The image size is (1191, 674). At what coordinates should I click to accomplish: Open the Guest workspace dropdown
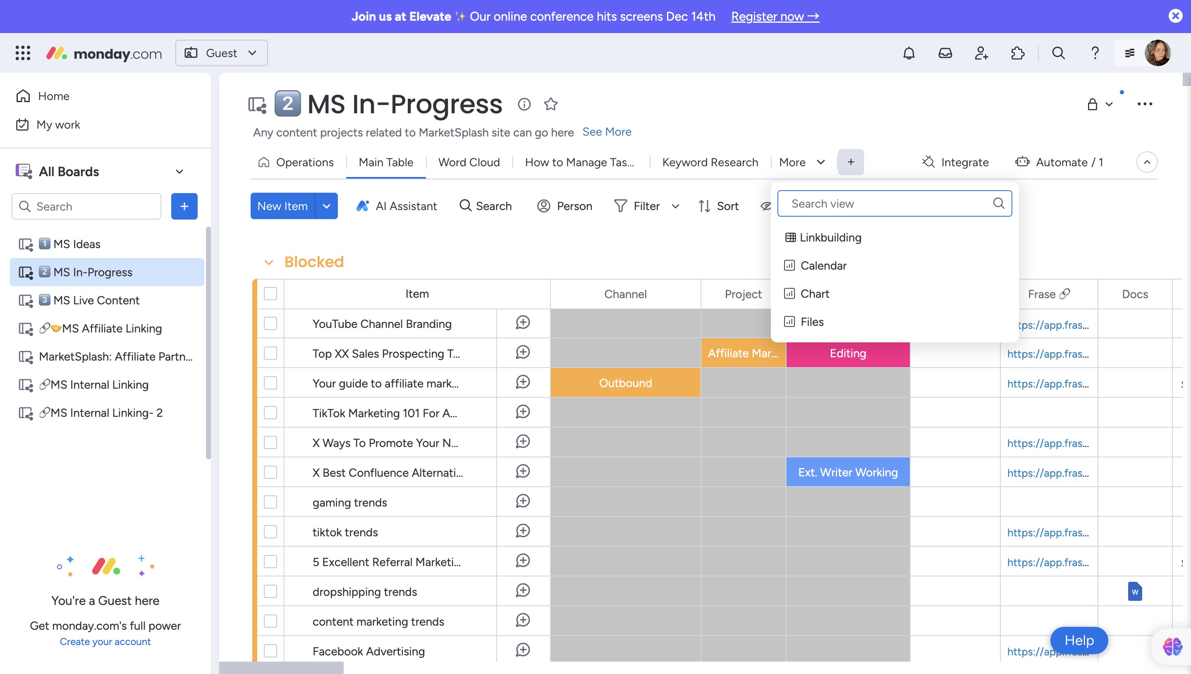[221, 53]
